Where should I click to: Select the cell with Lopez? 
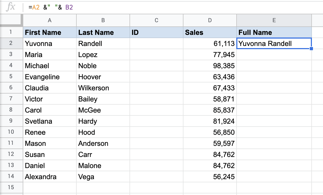103,54
